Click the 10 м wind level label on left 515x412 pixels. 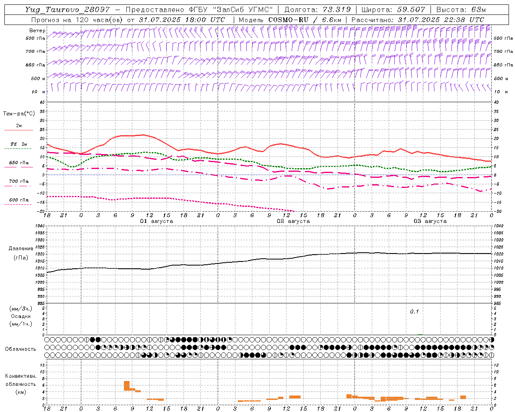point(38,92)
